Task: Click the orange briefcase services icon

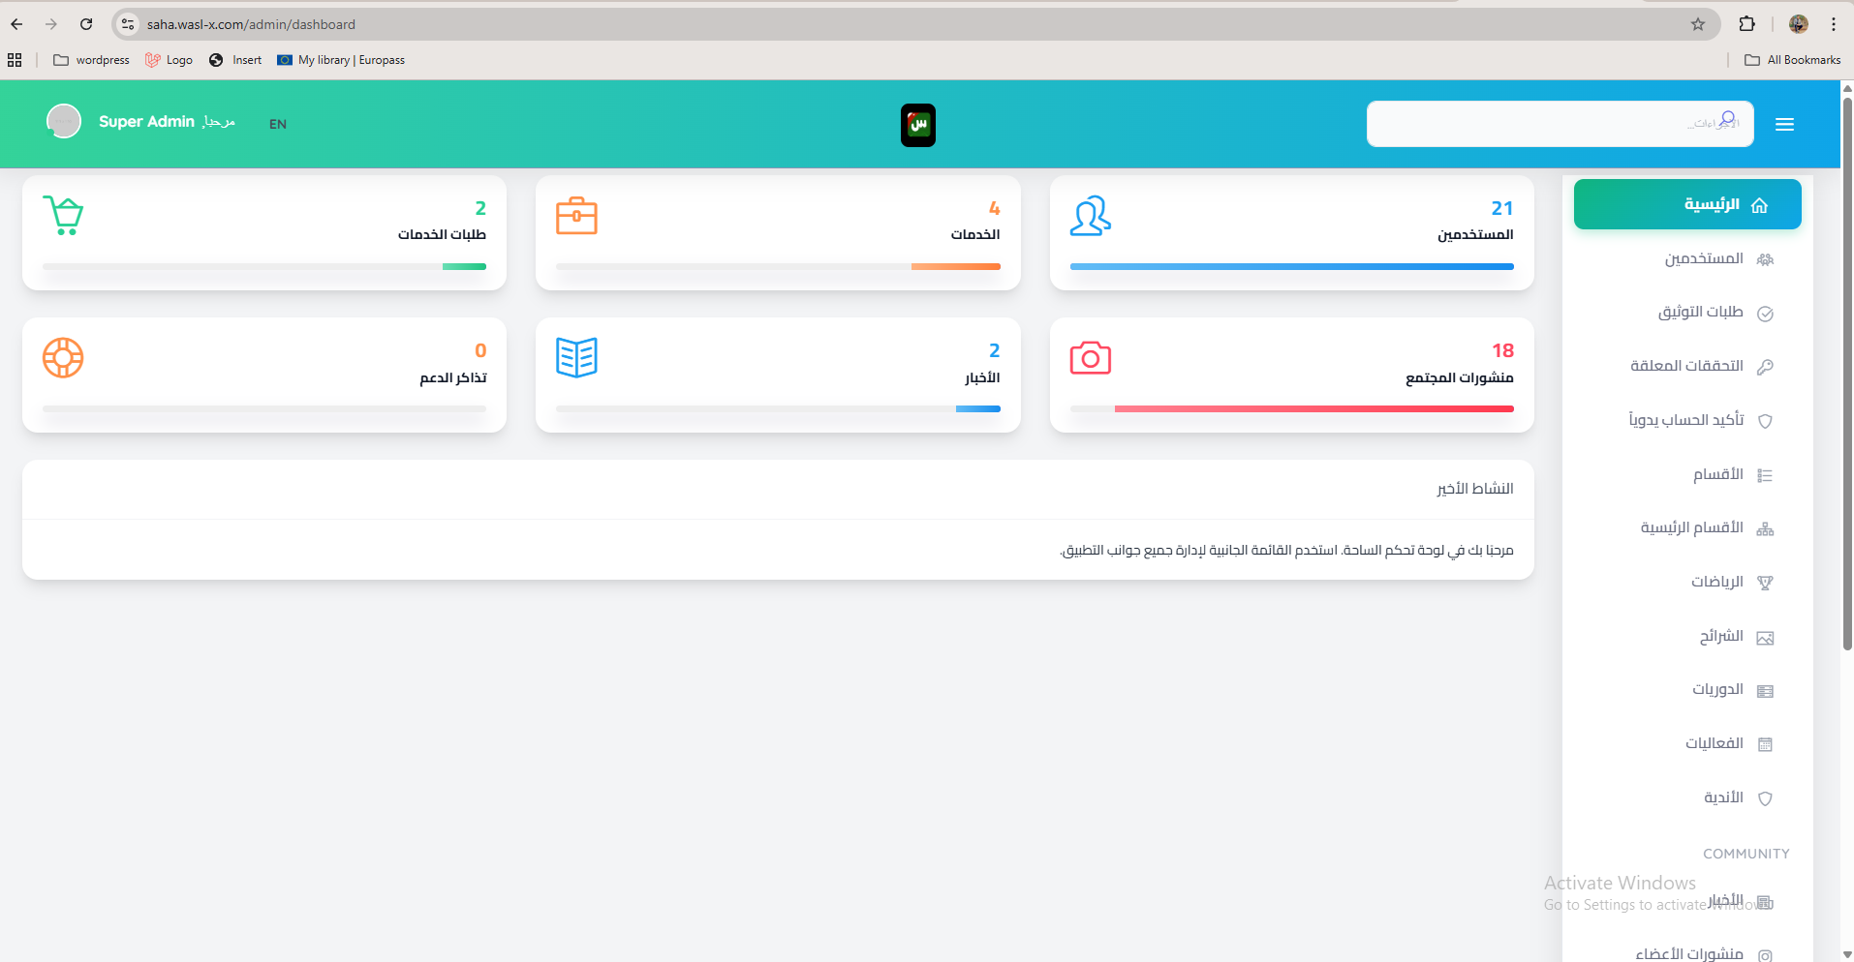Action: click(576, 216)
